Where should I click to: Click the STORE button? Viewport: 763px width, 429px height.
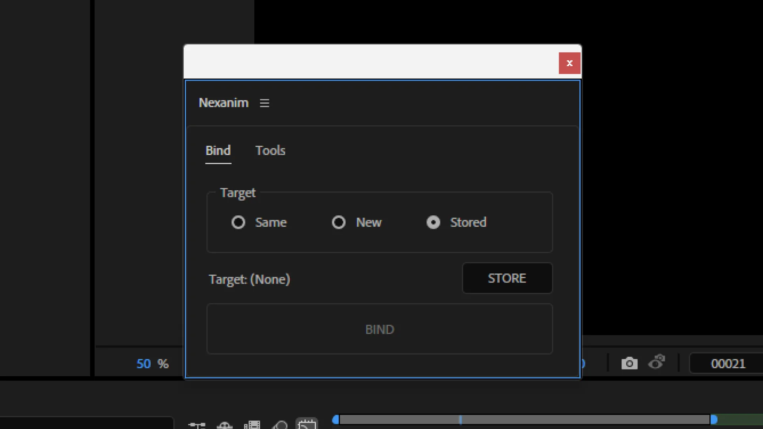point(507,278)
